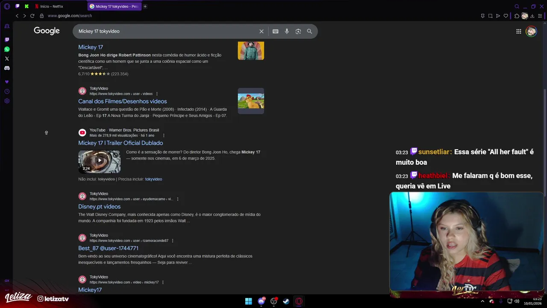Open options for the YouTube trailer result
This screenshot has width=547, height=308.
[164, 136]
